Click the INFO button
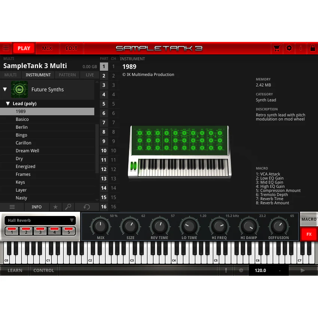This screenshot has width=318, height=318. pos(37,207)
